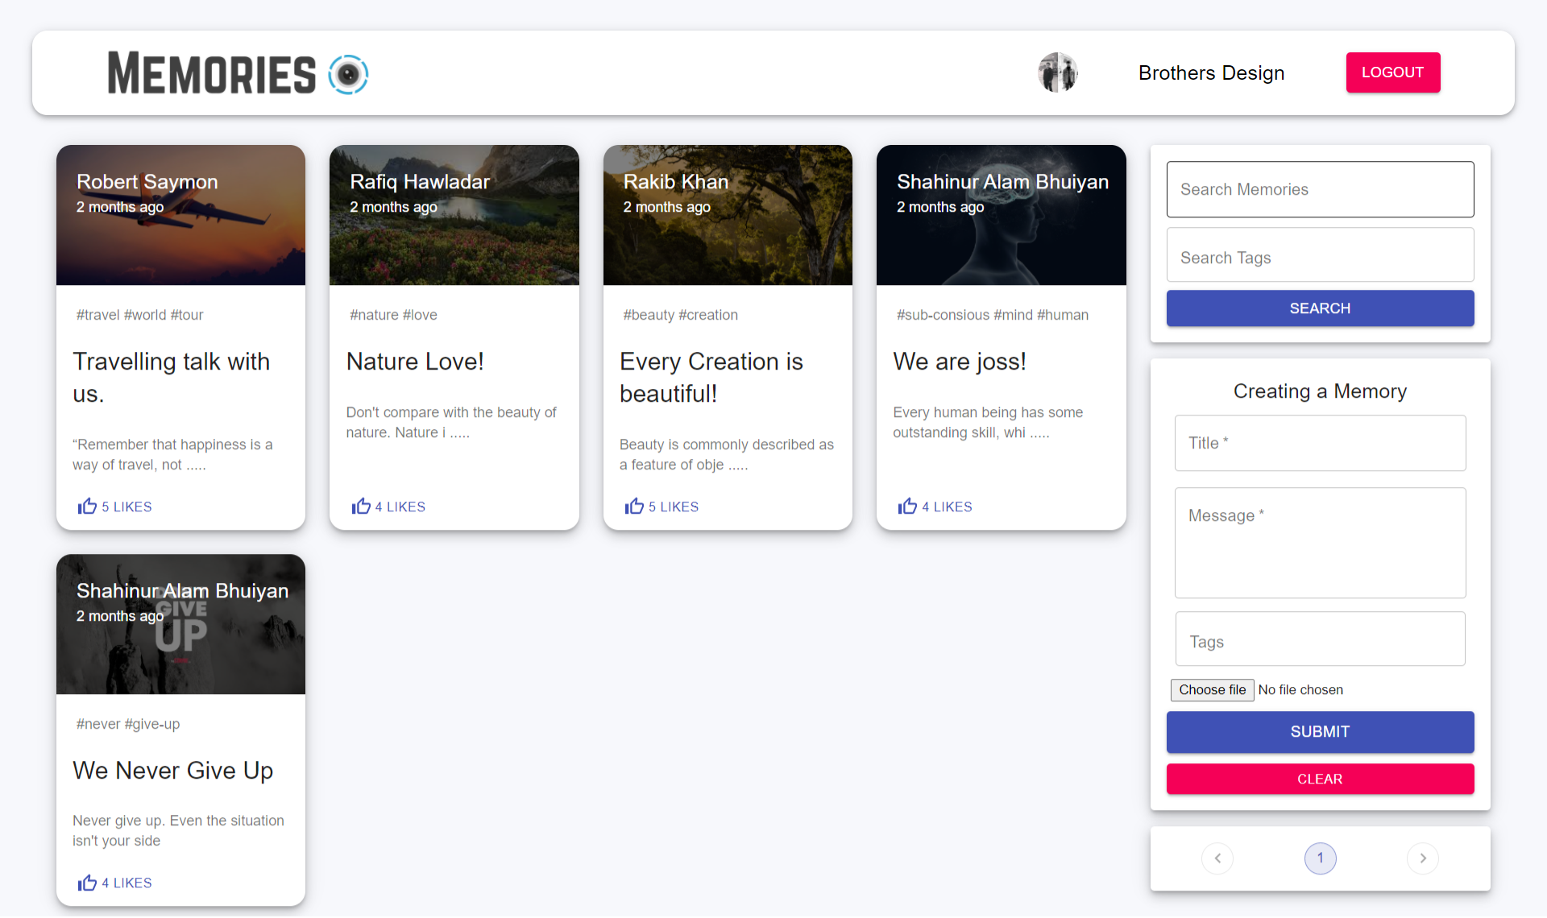1547x918 pixels.
Task: Click the Memories camera logo icon
Action: point(348,74)
